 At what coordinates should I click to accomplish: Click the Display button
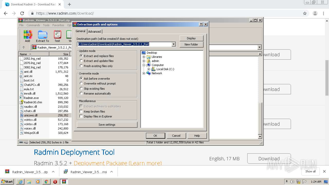pyautogui.click(x=191, y=38)
